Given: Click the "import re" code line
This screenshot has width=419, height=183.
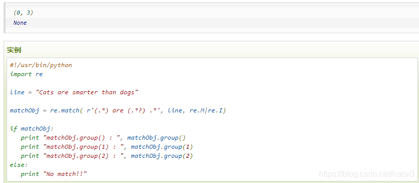Looking at the screenshot, I should pos(26,74).
